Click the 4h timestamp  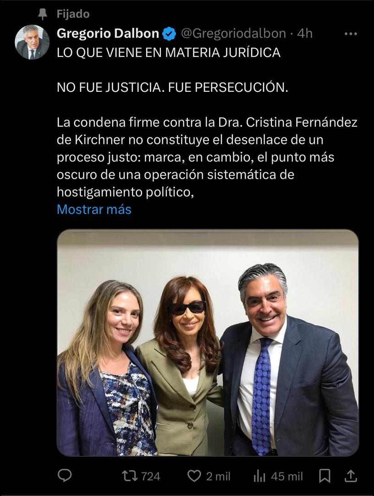click(305, 33)
